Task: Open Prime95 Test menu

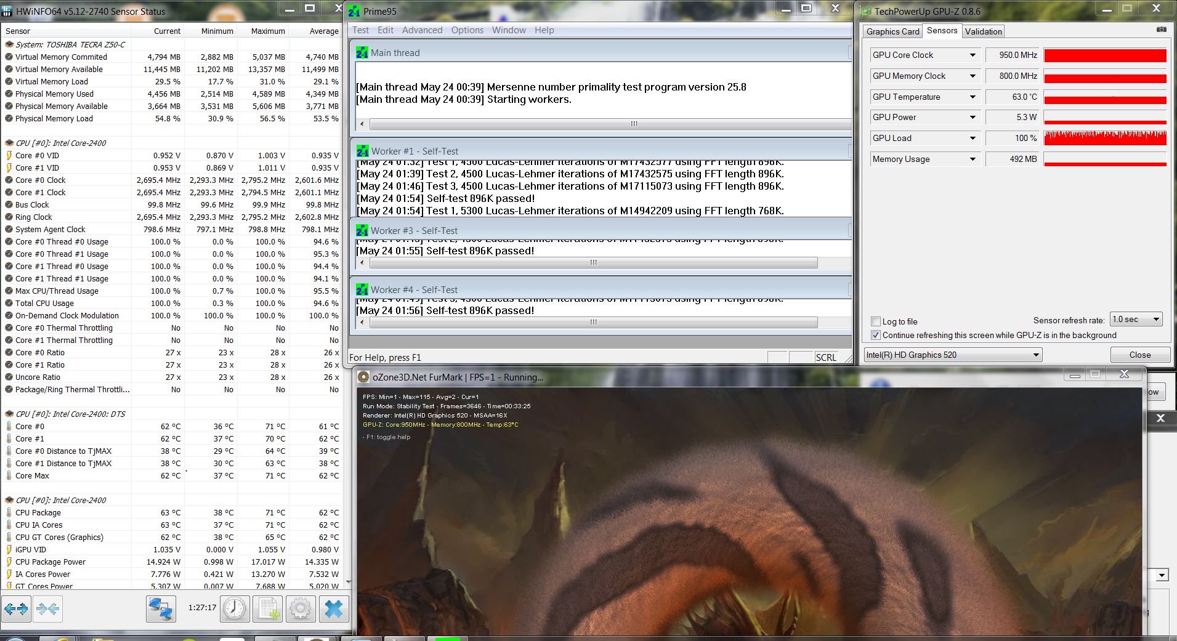Action: (x=360, y=30)
